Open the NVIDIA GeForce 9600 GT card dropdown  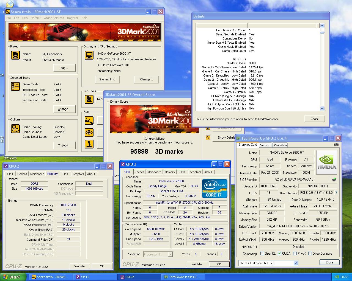(x=296, y=263)
